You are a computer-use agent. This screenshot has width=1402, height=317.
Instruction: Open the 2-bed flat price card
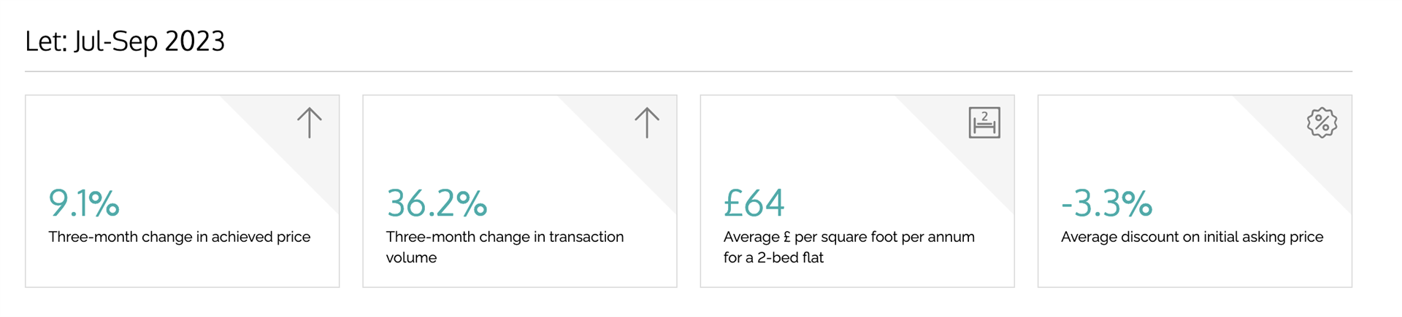tap(857, 191)
